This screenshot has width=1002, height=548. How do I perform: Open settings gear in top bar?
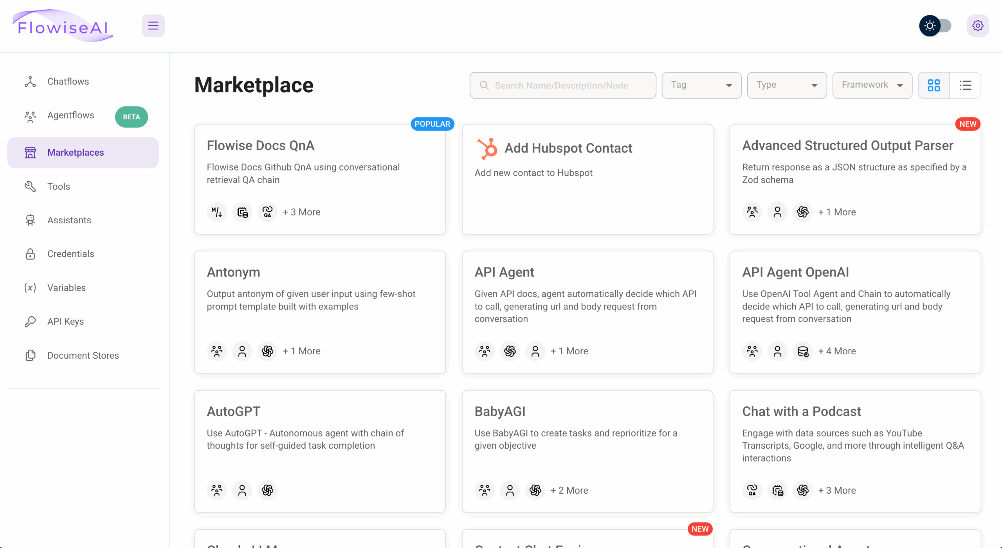[x=977, y=26]
